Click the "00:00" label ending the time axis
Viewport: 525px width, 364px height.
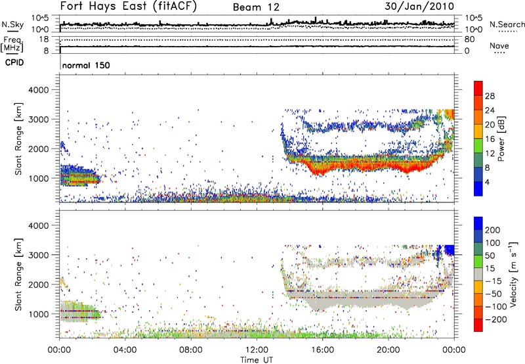(x=454, y=350)
